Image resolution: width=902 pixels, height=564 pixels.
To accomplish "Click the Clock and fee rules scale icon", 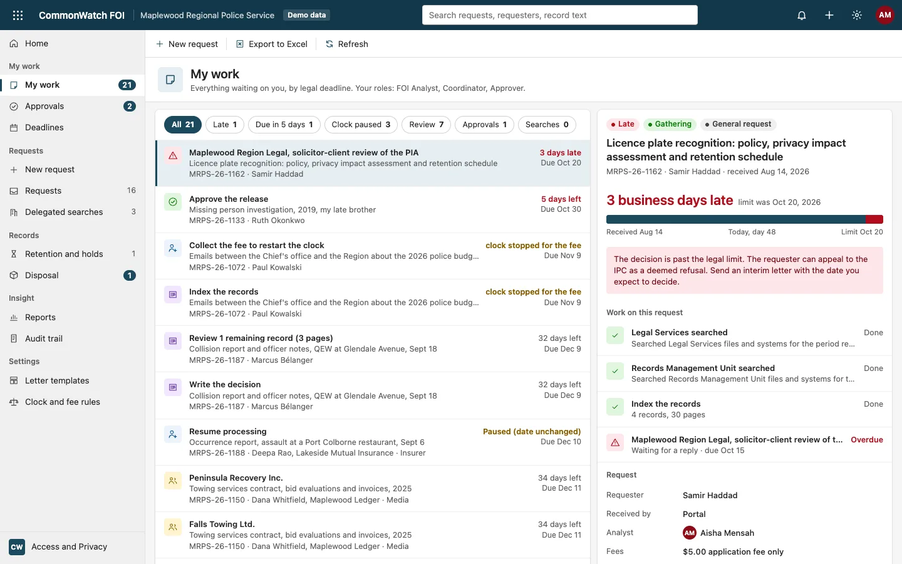I will click(x=14, y=402).
